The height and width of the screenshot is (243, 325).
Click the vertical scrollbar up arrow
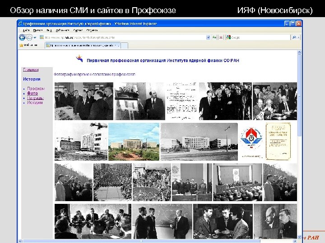pyautogui.click(x=299, y=52)
